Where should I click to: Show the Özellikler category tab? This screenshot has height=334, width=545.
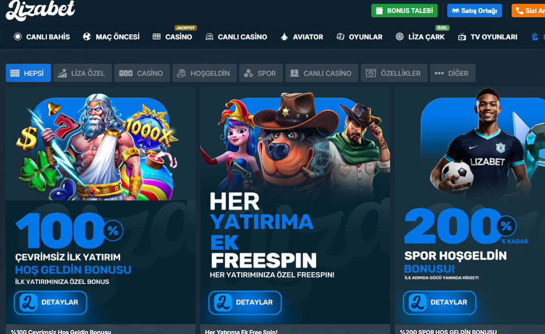[x=394, y=73]
